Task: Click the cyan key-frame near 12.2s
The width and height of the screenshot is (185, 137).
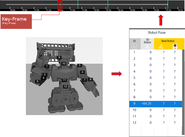Action: (108, 5)
